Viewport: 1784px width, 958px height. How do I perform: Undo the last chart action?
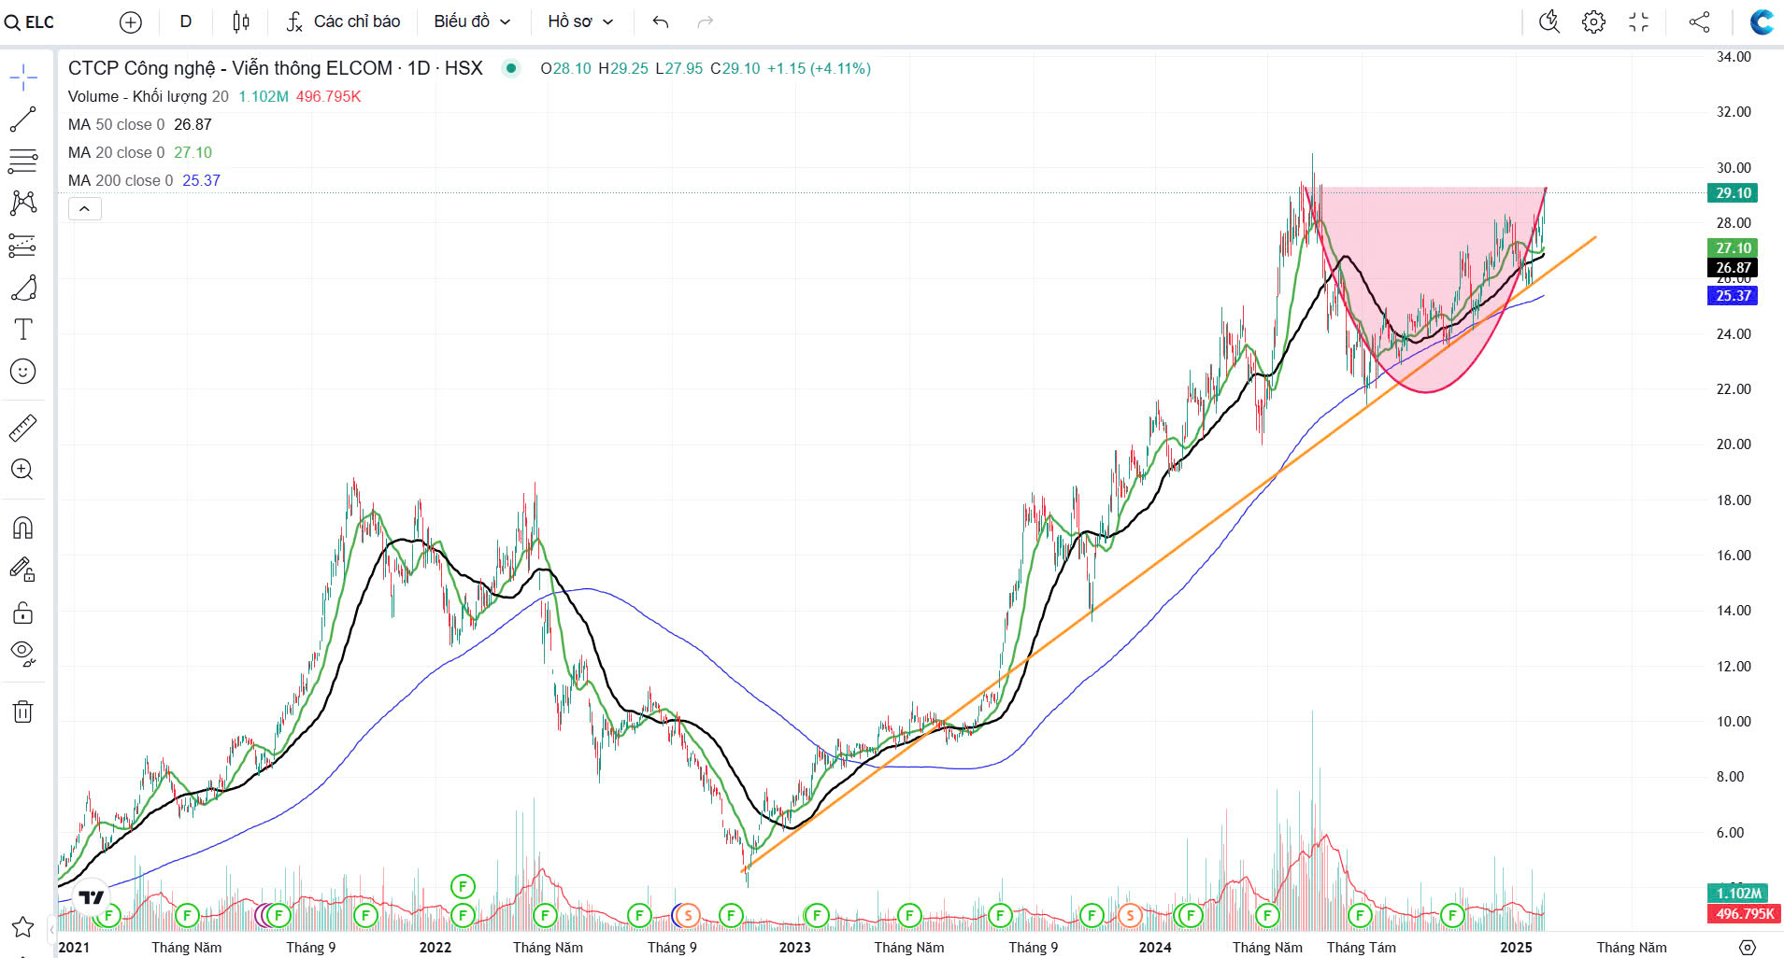point(661,21)
